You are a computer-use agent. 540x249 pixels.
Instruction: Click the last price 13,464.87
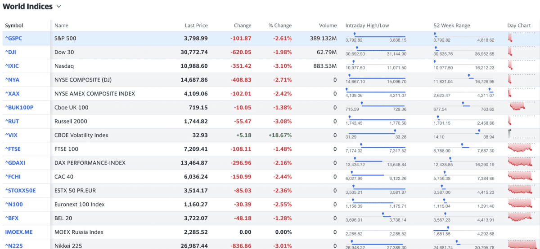(x=194, y=163)
